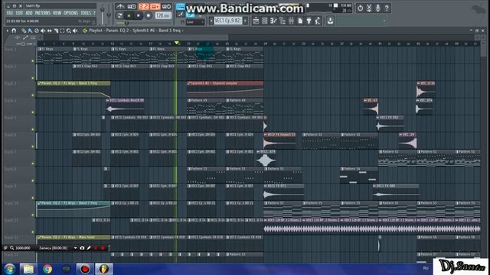Select the Playlist delete tool
The width and height of the screenshot is (490, 275).
[37, 31]
